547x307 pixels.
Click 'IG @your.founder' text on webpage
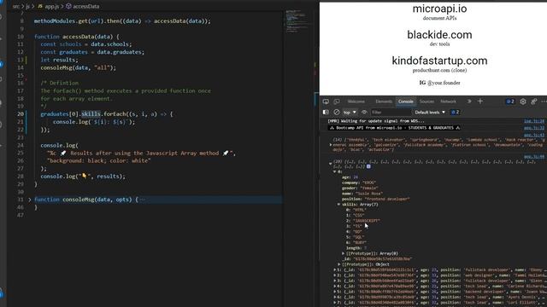point(439,83)
